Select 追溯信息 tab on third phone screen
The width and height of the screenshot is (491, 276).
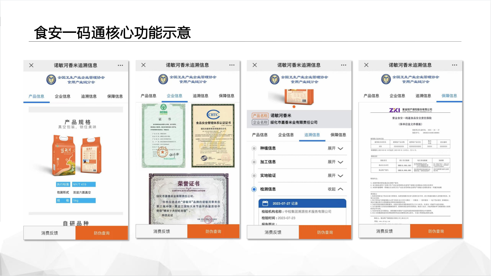[x=312, y=135]
